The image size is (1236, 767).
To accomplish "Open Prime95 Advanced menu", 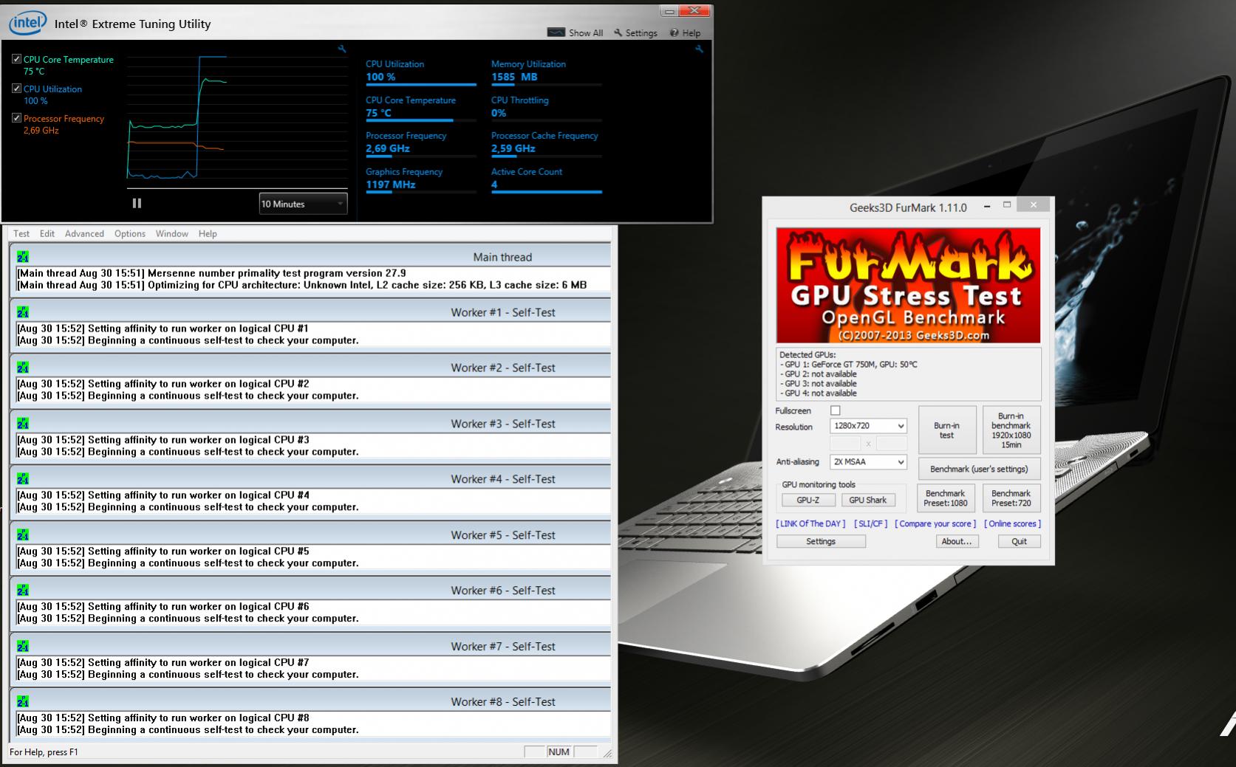I will (84, 233).
